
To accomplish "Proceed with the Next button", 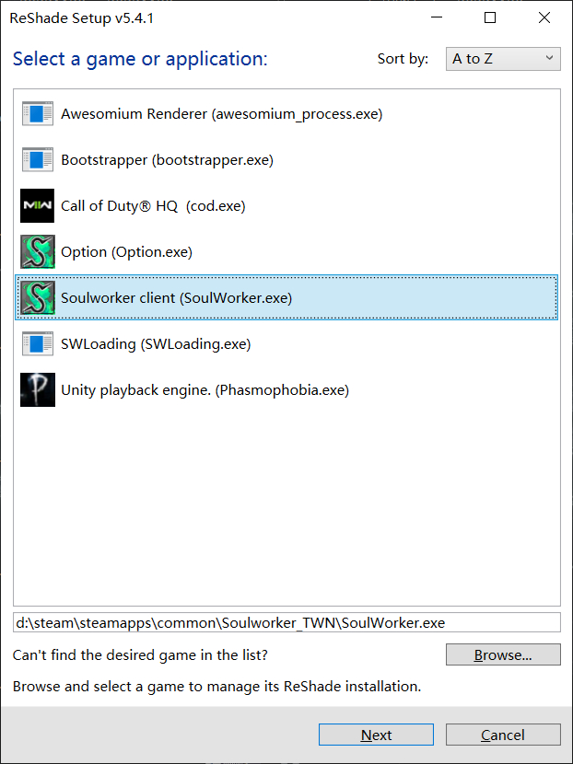I will click(376, 735).
